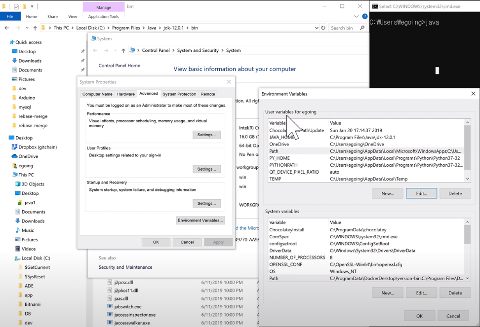Open the View ribbon tab
The width and height of the screenshot is (480, 327).
pos(73,16)
